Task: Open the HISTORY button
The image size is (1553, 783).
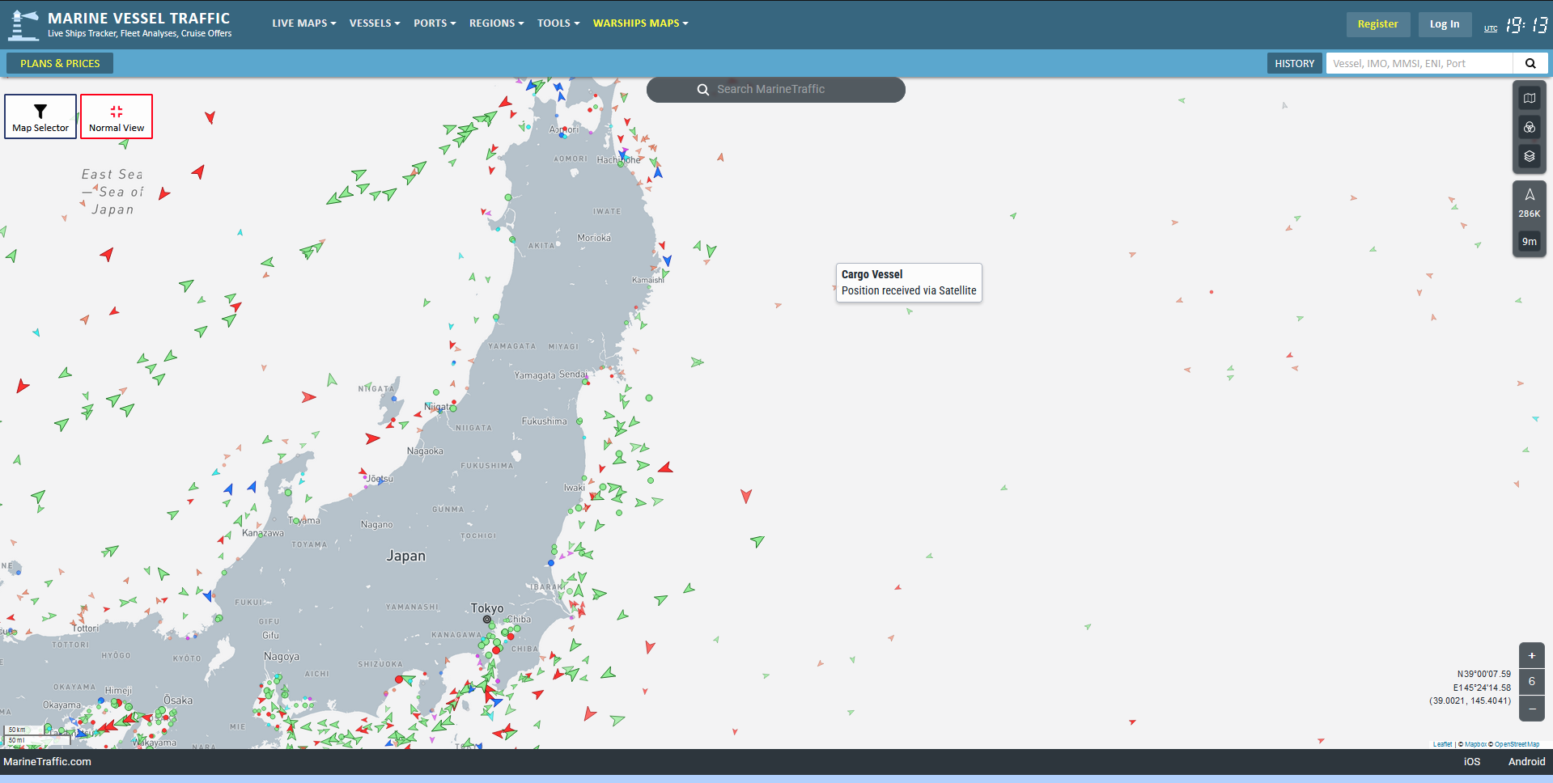Action: (x=1294, y=63)
